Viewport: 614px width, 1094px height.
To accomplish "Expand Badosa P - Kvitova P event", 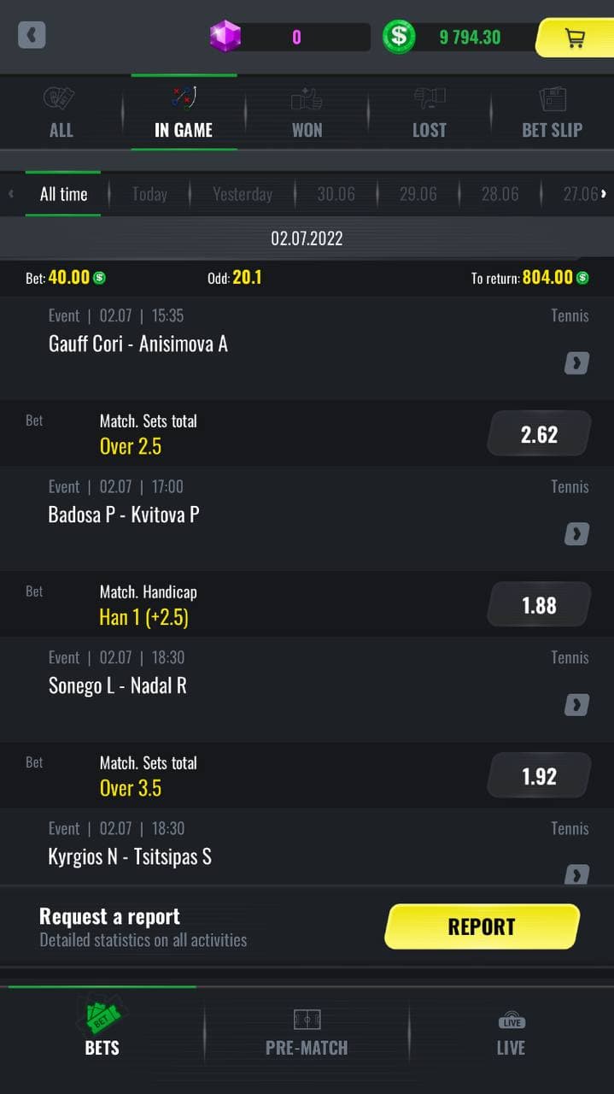I will 576,534.
